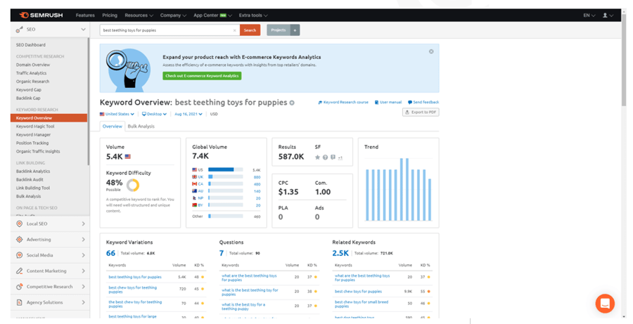Open Keyword Magic Tool in sidebar
Screen dimensions: 633x324
[35, 127]
